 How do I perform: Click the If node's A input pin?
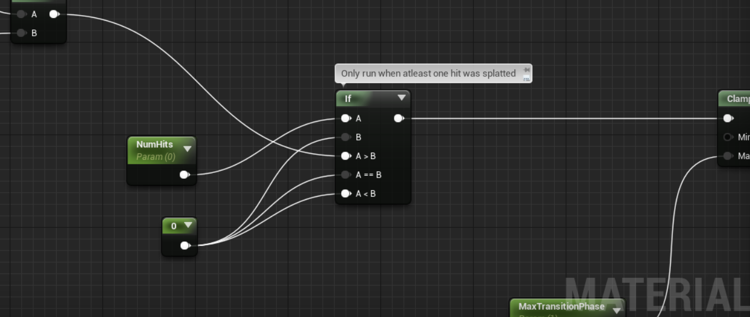point(346,119)
